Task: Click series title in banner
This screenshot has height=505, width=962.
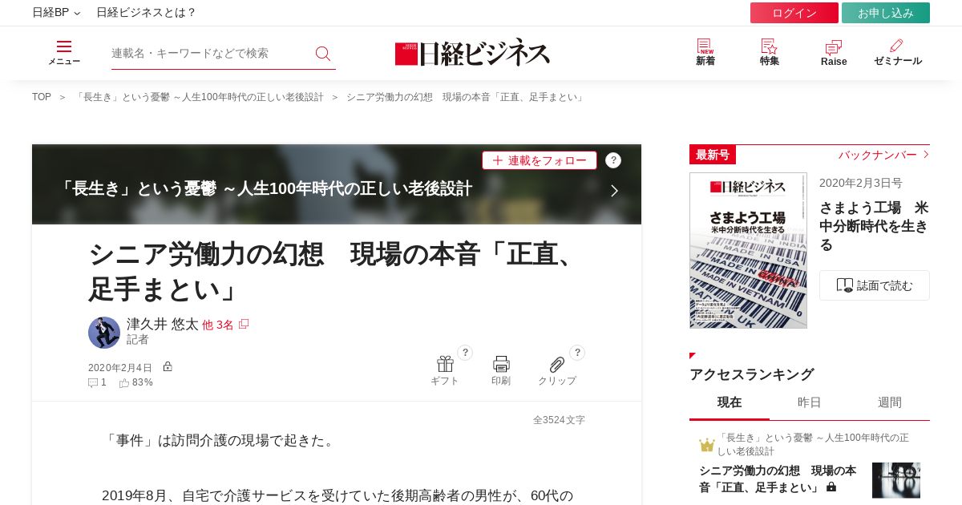Action: (x=265, y=189)
